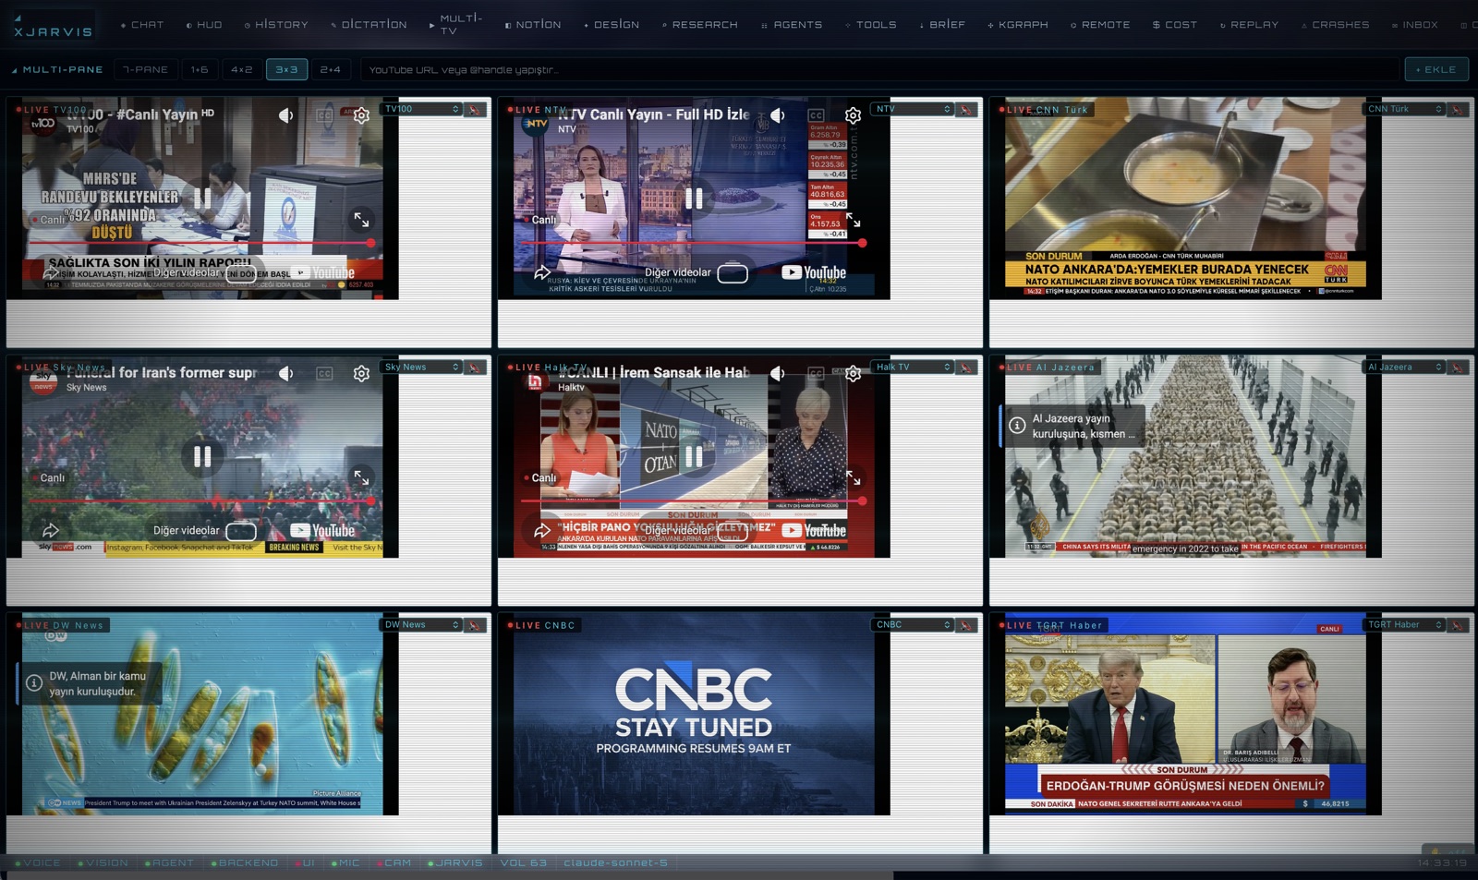Viewport: 1478px width, 880px height.
Task: Click the info icon on the Al Jazeera notice
Action: pyautogui.click(x=1017, y=425)
